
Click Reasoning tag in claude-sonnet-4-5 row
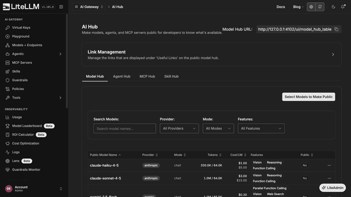274,175
